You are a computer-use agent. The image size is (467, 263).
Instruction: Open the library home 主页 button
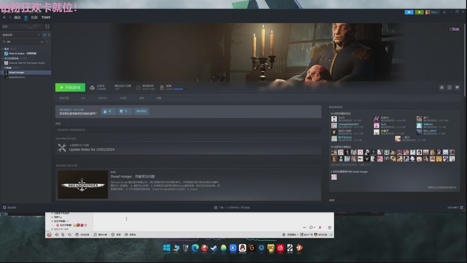[21, 26]
